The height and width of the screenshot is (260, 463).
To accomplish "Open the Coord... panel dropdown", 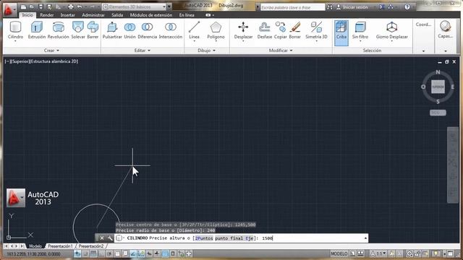I will [423, 51].
